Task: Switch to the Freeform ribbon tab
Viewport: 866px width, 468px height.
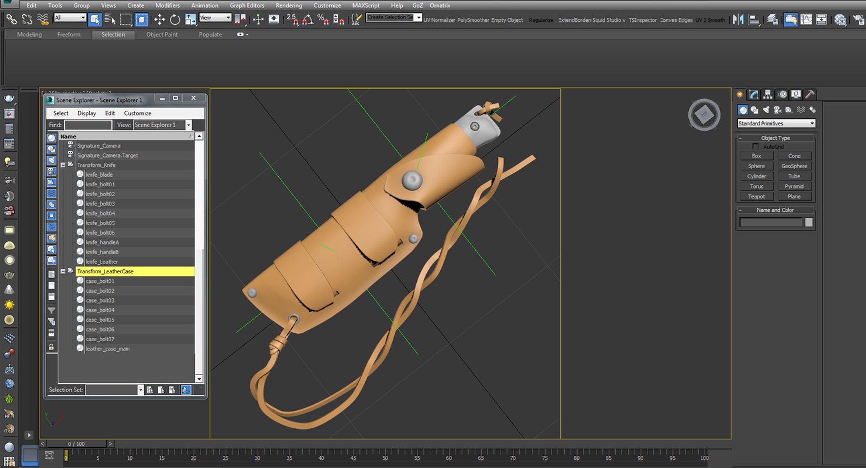Action: click(69, 34)
